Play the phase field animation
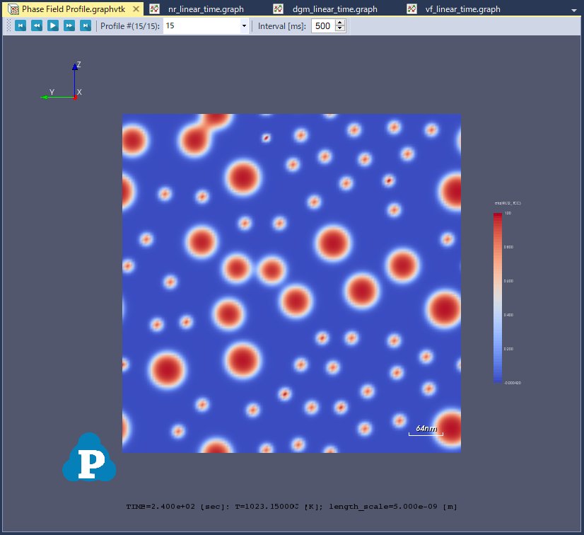 (53, 25)
